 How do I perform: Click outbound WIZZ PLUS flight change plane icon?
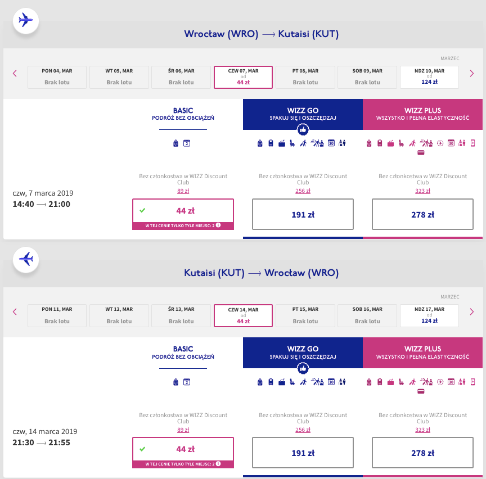point(440,143)
